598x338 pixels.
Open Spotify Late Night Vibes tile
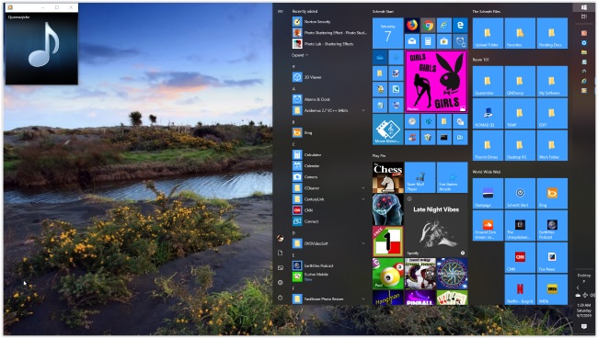pyautogui.click(x=436, y=225)
